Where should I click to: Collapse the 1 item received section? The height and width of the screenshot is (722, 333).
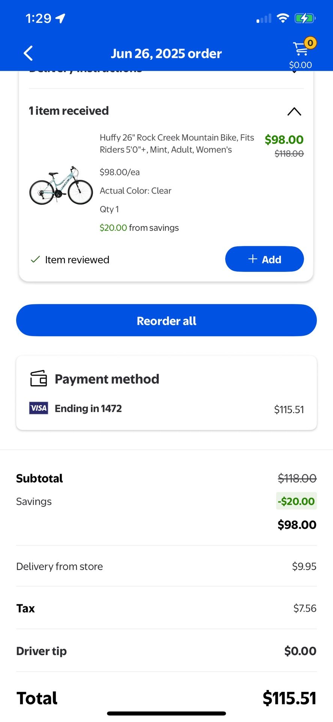point(294,111)
